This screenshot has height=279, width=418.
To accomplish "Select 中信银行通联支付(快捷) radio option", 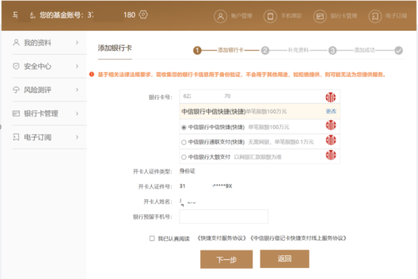I will [184, 142].
